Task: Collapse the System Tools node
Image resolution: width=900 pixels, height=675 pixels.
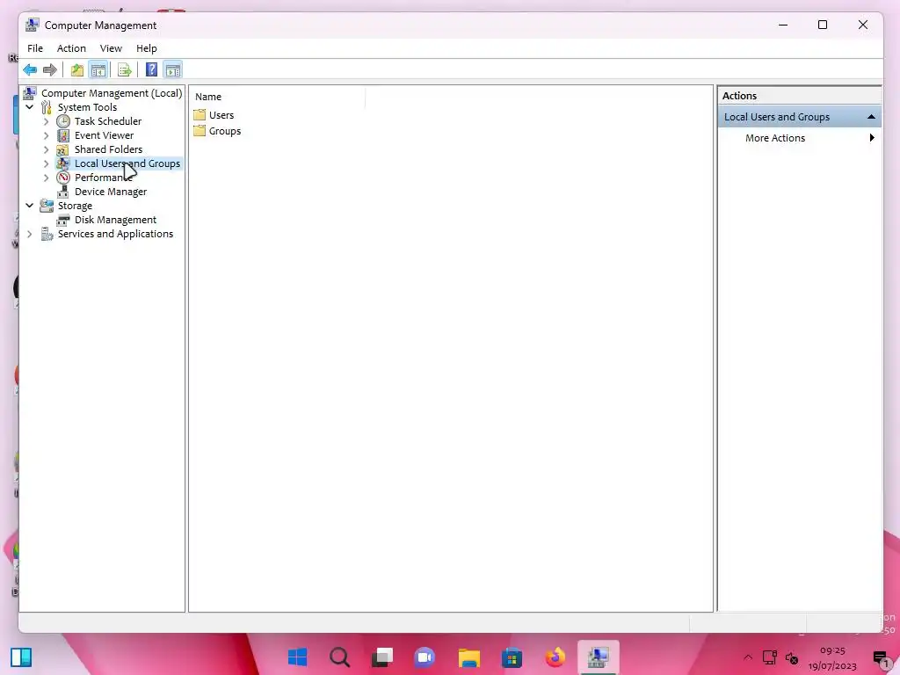Action: [x=29, y=106]
